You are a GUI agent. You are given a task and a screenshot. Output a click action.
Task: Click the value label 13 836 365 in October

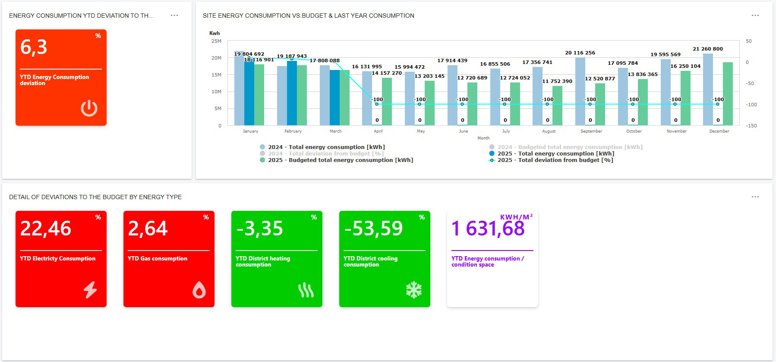(x=643, y=74)
